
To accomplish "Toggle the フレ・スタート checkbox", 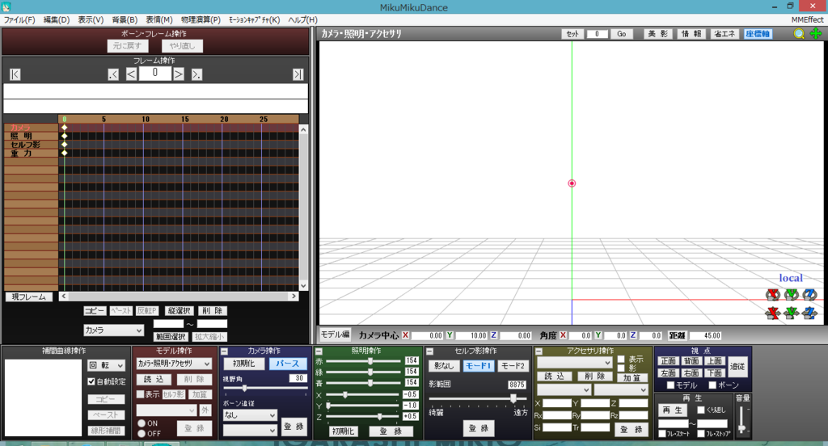I will [x=662, y=434].
